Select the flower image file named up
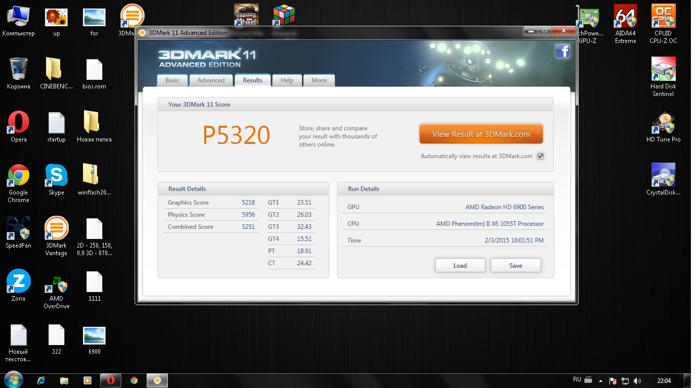The image size is (697, 388). click(56, 22)
